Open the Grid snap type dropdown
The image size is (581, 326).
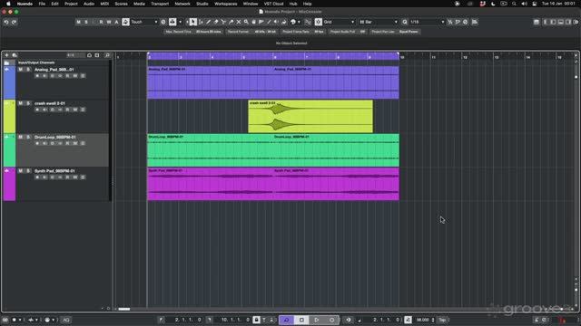click(339, 22)
